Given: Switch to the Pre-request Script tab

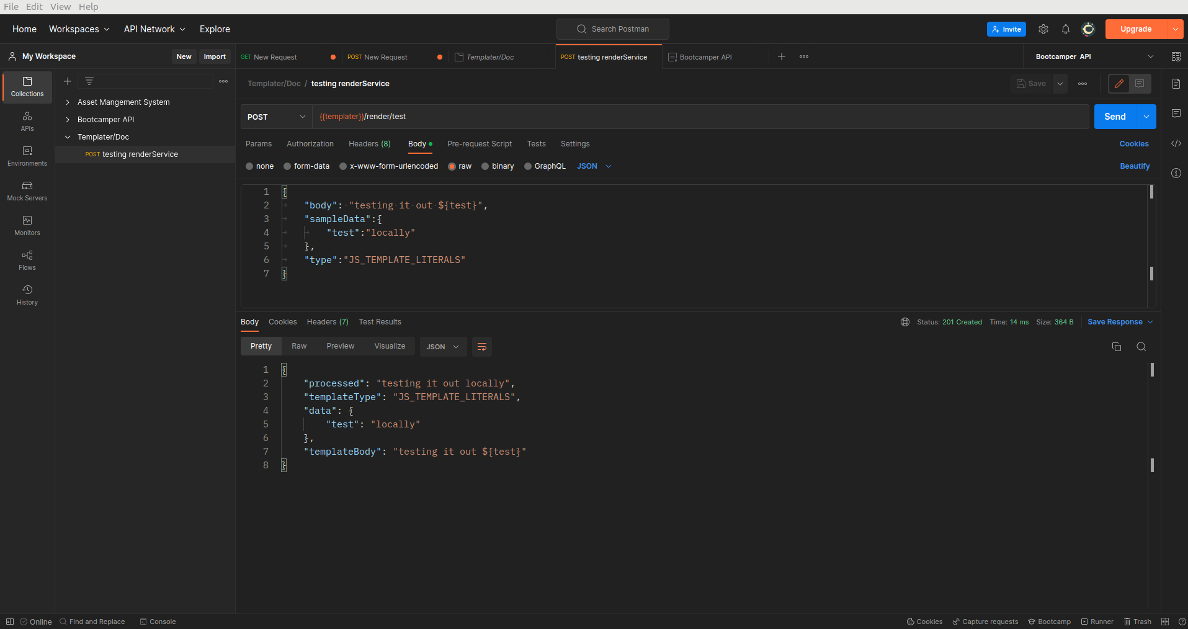Looking at the screenshot, I should coord(479,144).
